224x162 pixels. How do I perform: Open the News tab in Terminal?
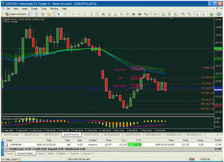pos(41,153)
